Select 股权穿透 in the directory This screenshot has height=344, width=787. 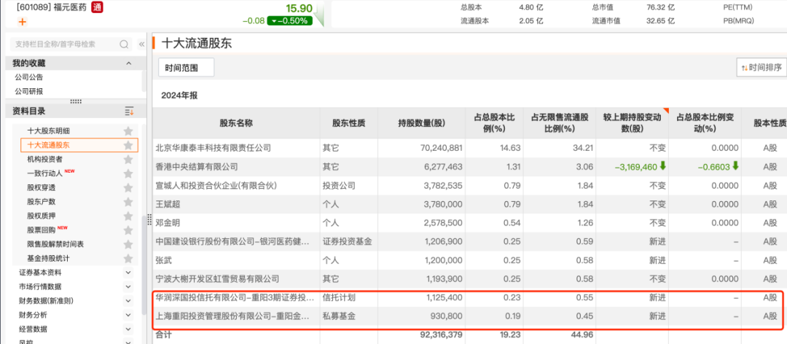point(41,187)
